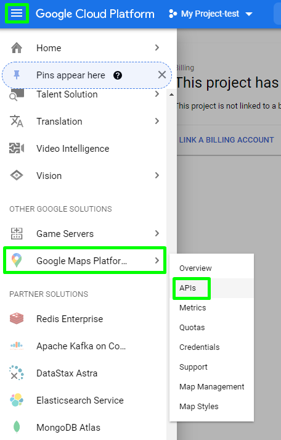Click the sidebar scrollbar up arrow
Screen dimensions: 281x440
pyautogui.click(x=171, y=95)
